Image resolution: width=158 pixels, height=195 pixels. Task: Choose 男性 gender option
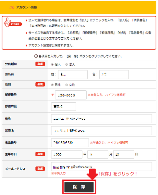52,85
